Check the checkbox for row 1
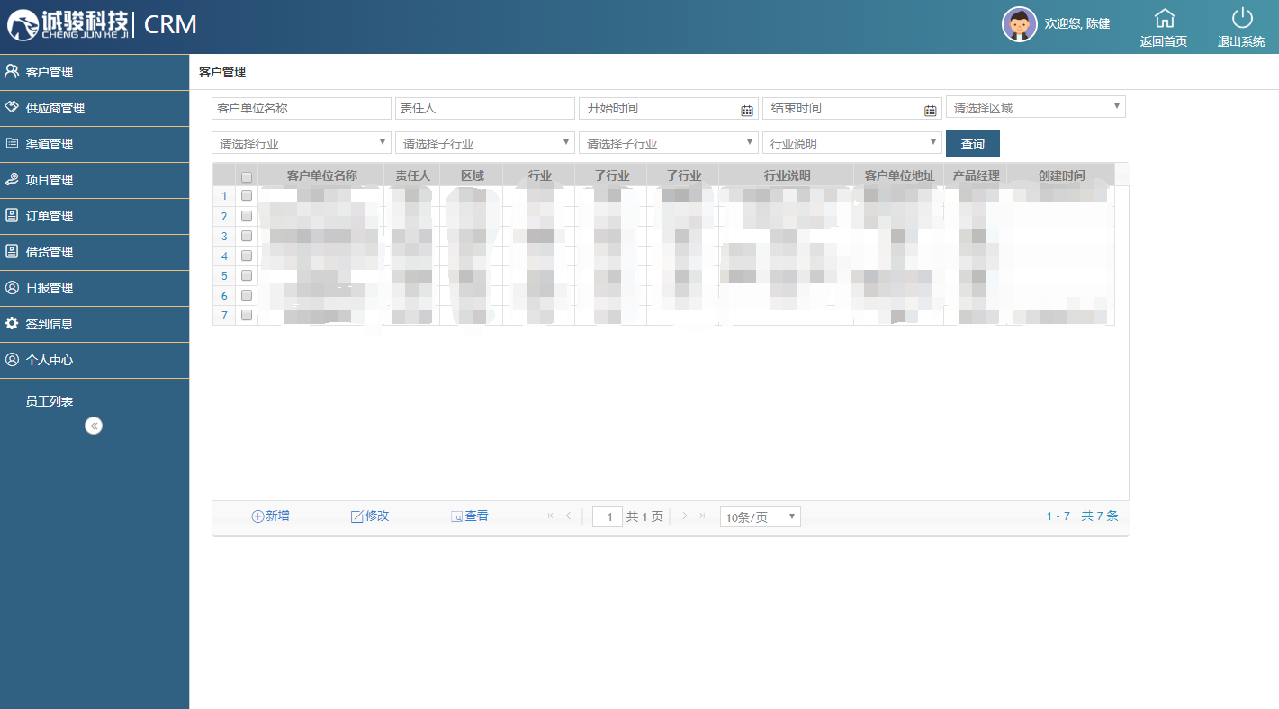The image size is (1279, 709). (x=247, y=196)
